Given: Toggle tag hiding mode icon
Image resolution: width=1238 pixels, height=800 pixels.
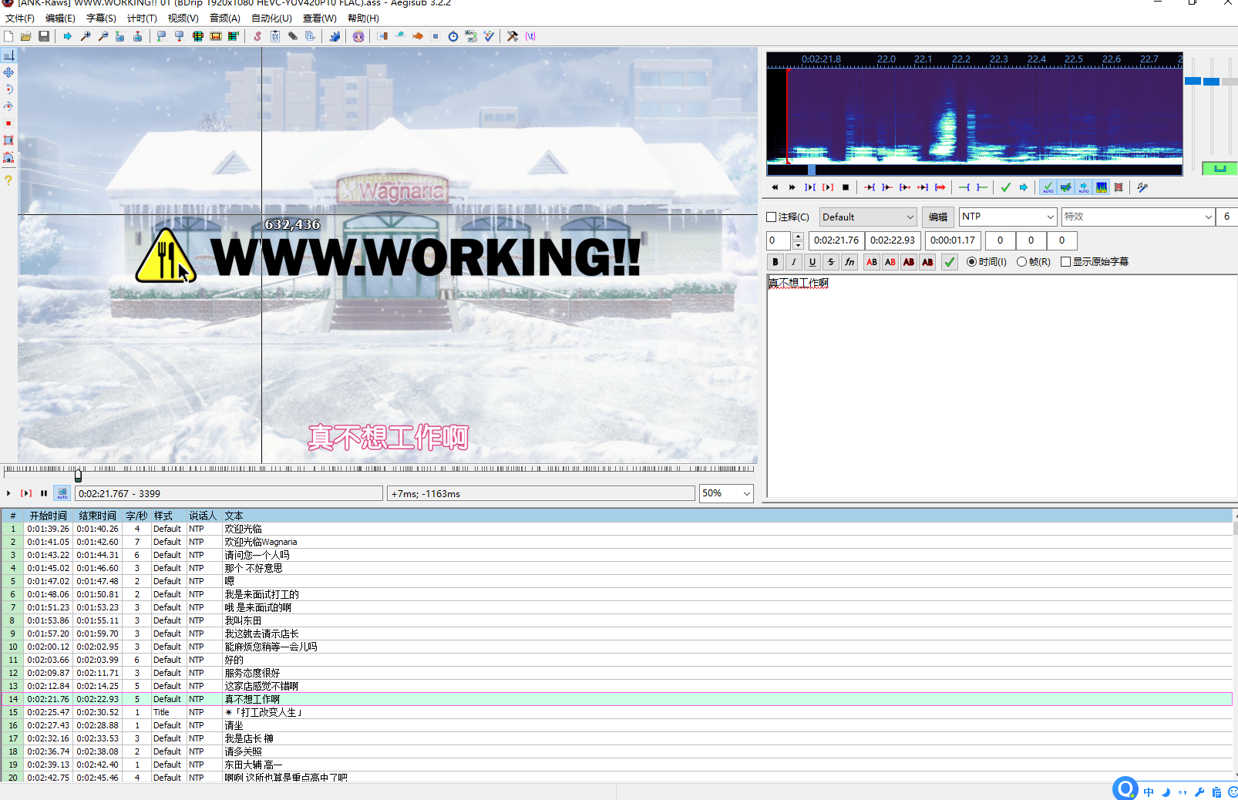Looking at the screenshot, I should click(x=530, y=36).
